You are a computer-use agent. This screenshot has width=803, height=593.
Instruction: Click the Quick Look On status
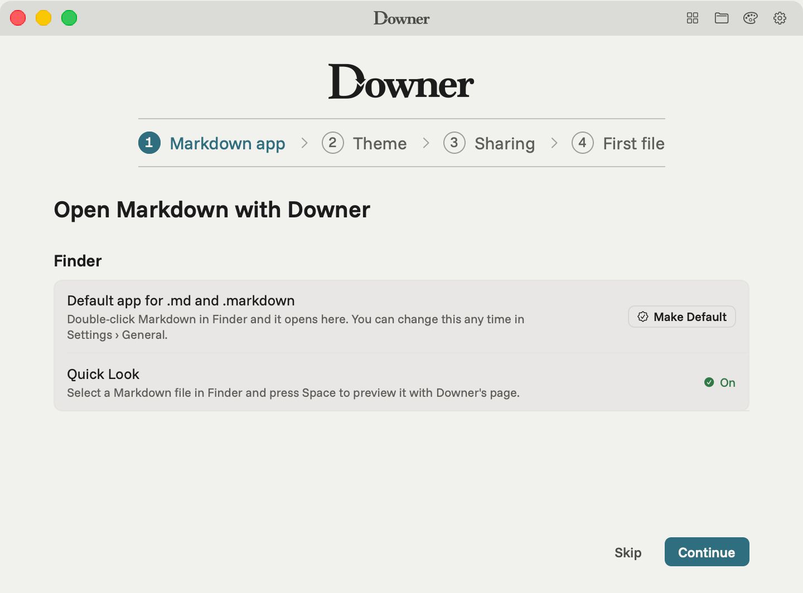tap(720, 382)
